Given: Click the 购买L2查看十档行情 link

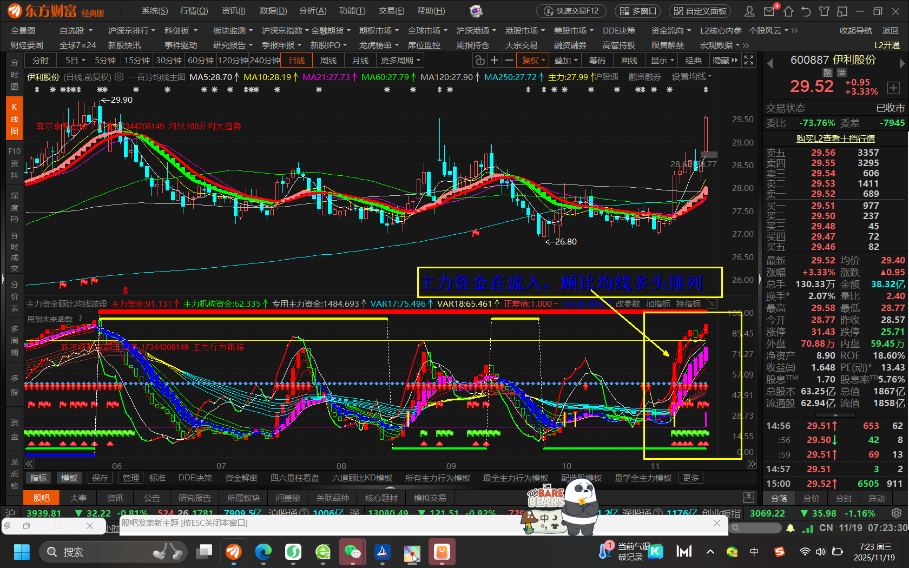Looking at the screenshot, I should click(835, 138).
